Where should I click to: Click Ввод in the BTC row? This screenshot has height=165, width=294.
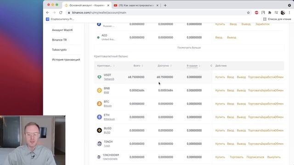coord(231,104)
